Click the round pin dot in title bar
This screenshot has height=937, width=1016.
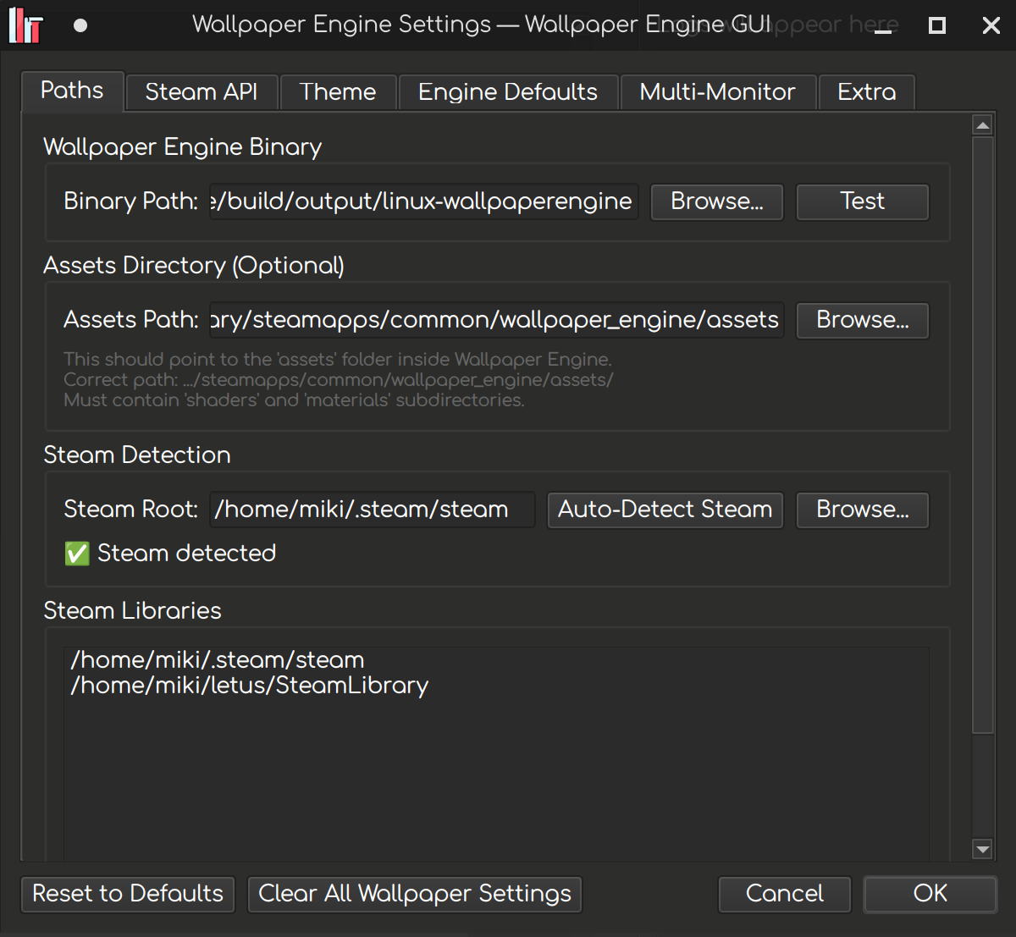pos(80,25)
